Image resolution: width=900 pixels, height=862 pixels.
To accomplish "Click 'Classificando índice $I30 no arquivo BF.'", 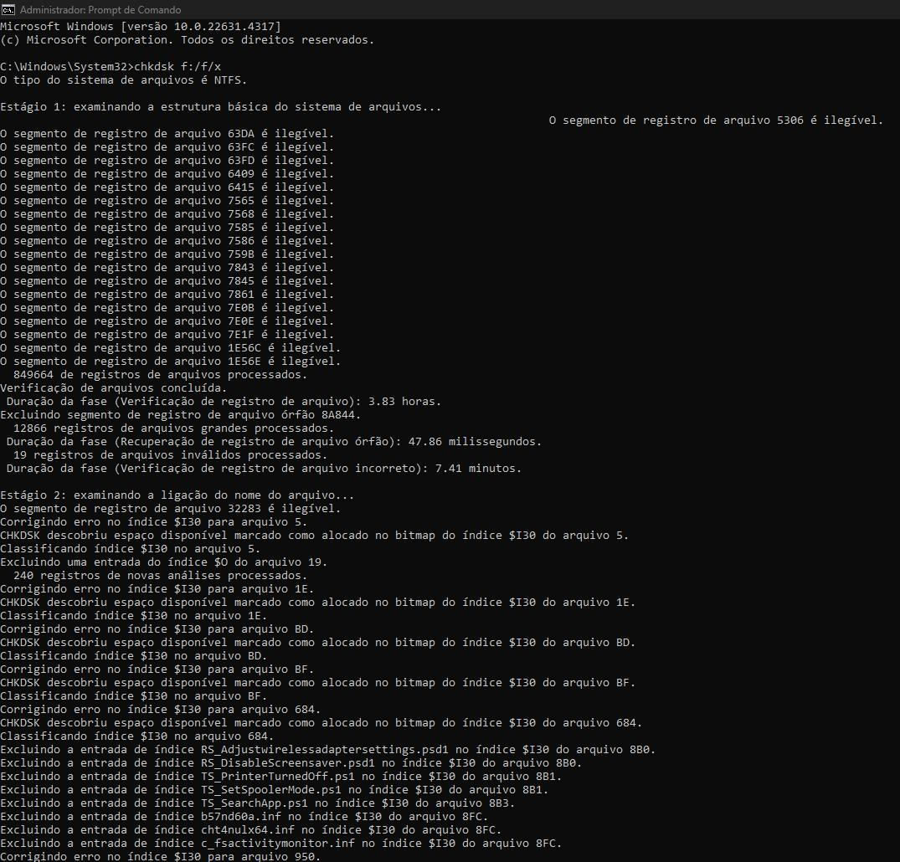I will tap(134, 696).
